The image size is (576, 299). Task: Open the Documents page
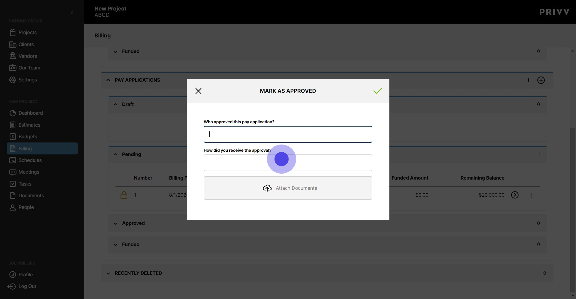pyautogui.click(x=31, y=195)
